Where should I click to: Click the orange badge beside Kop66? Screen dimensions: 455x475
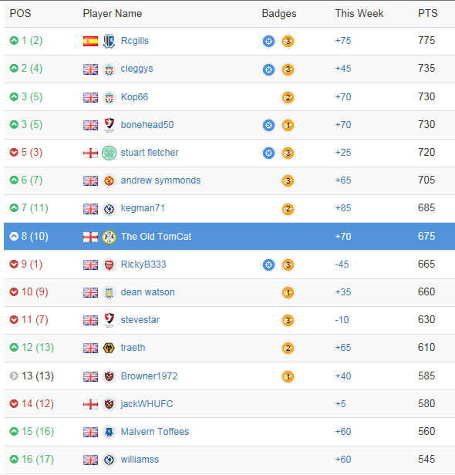[x=288, y=97]
